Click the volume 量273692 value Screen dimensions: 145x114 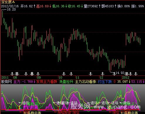point(92,6)
